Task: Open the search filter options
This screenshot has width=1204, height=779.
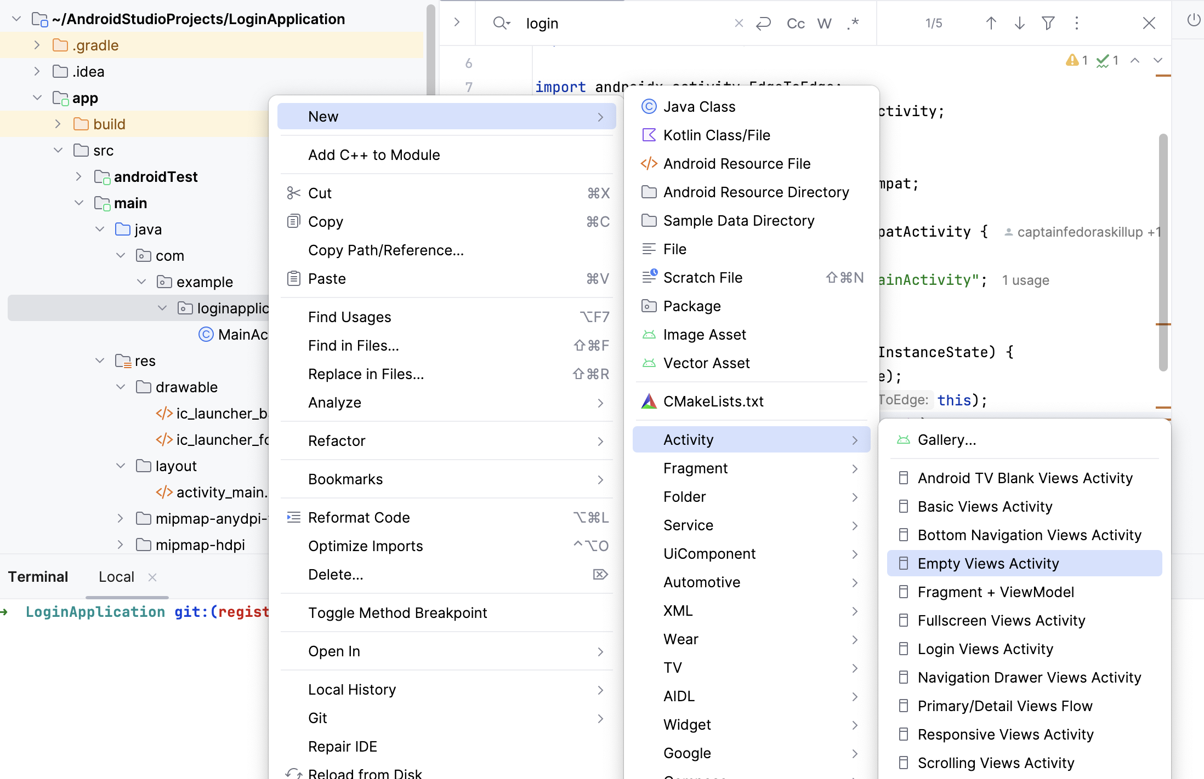Action: point(1048,23)
